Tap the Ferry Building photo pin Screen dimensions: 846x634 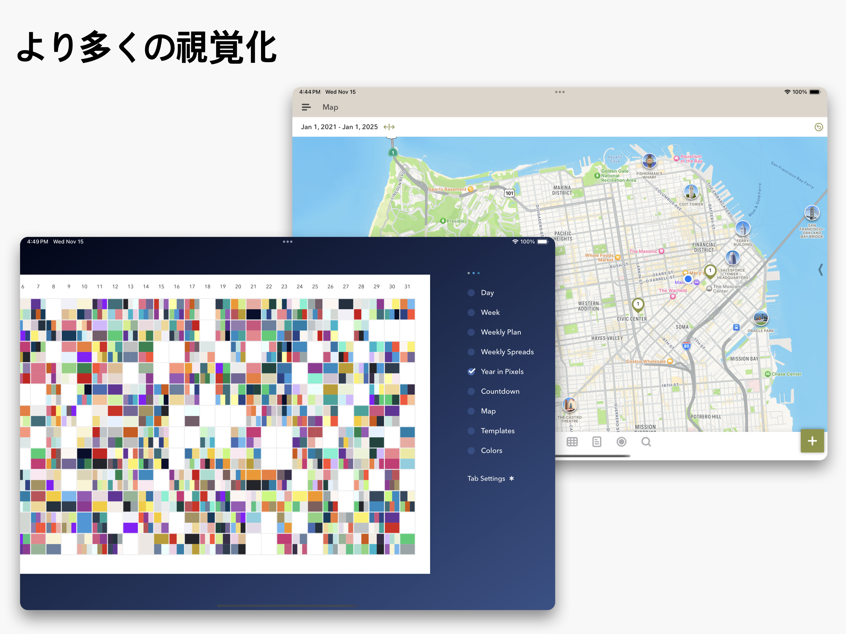[743, 229]
